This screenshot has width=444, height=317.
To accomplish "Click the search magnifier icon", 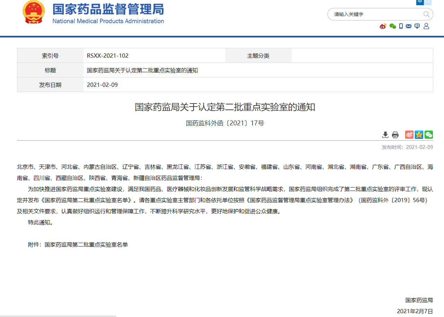I will 426,14.
